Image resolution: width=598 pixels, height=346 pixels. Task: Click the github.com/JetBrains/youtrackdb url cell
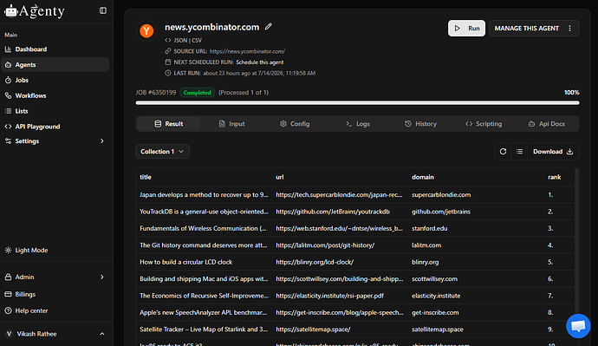[333, 212]
